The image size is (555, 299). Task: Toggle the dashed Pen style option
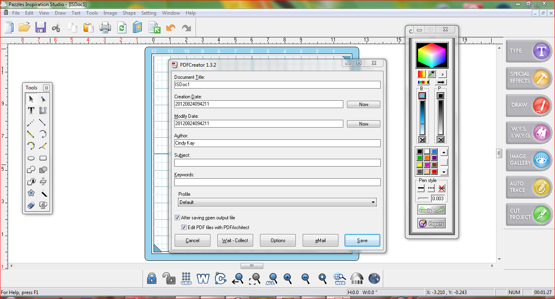pos(431,188)
